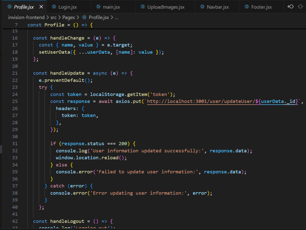Click 'window.location.reload();' text
Screen dimensions: 306x230
coord(91,158)
